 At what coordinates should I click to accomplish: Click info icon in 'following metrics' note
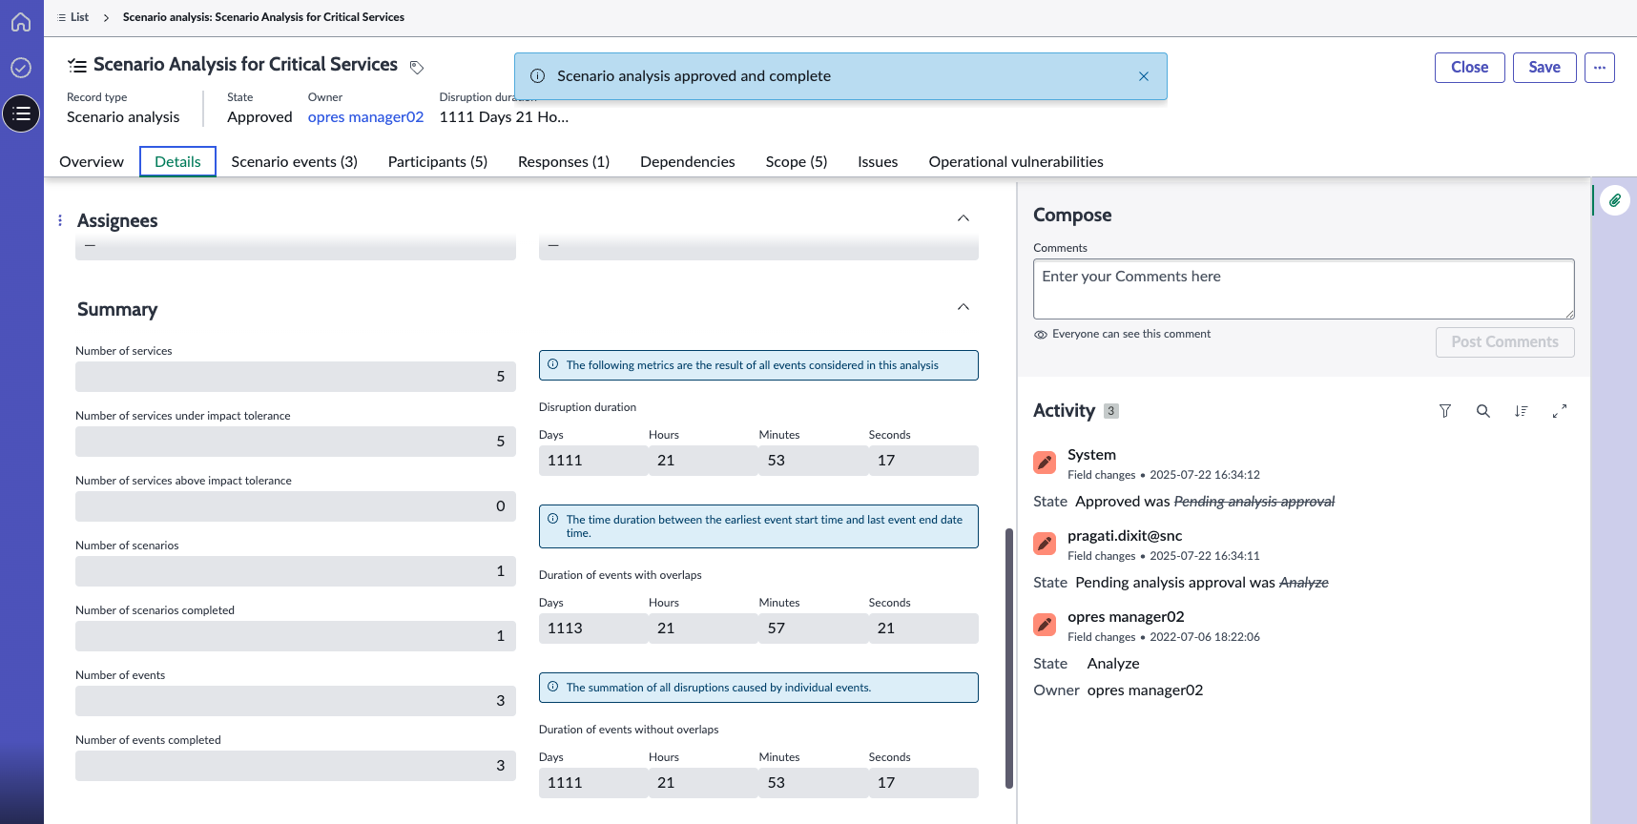click(553, 364)
